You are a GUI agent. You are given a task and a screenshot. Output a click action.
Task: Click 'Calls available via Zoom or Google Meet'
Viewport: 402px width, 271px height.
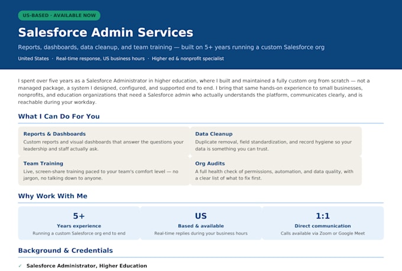tap(323, 233)
